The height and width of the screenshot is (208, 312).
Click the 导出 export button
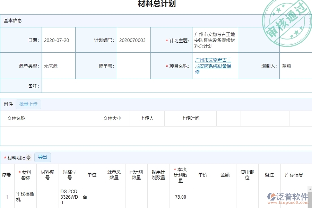pos(43,157)
